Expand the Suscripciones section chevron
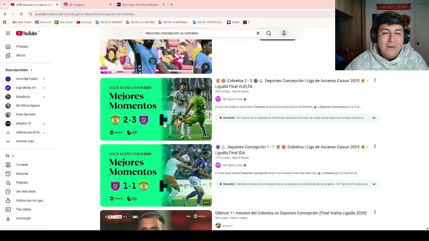Image resolution: width=429 pixels, height=241 pixels. (32, 70)
